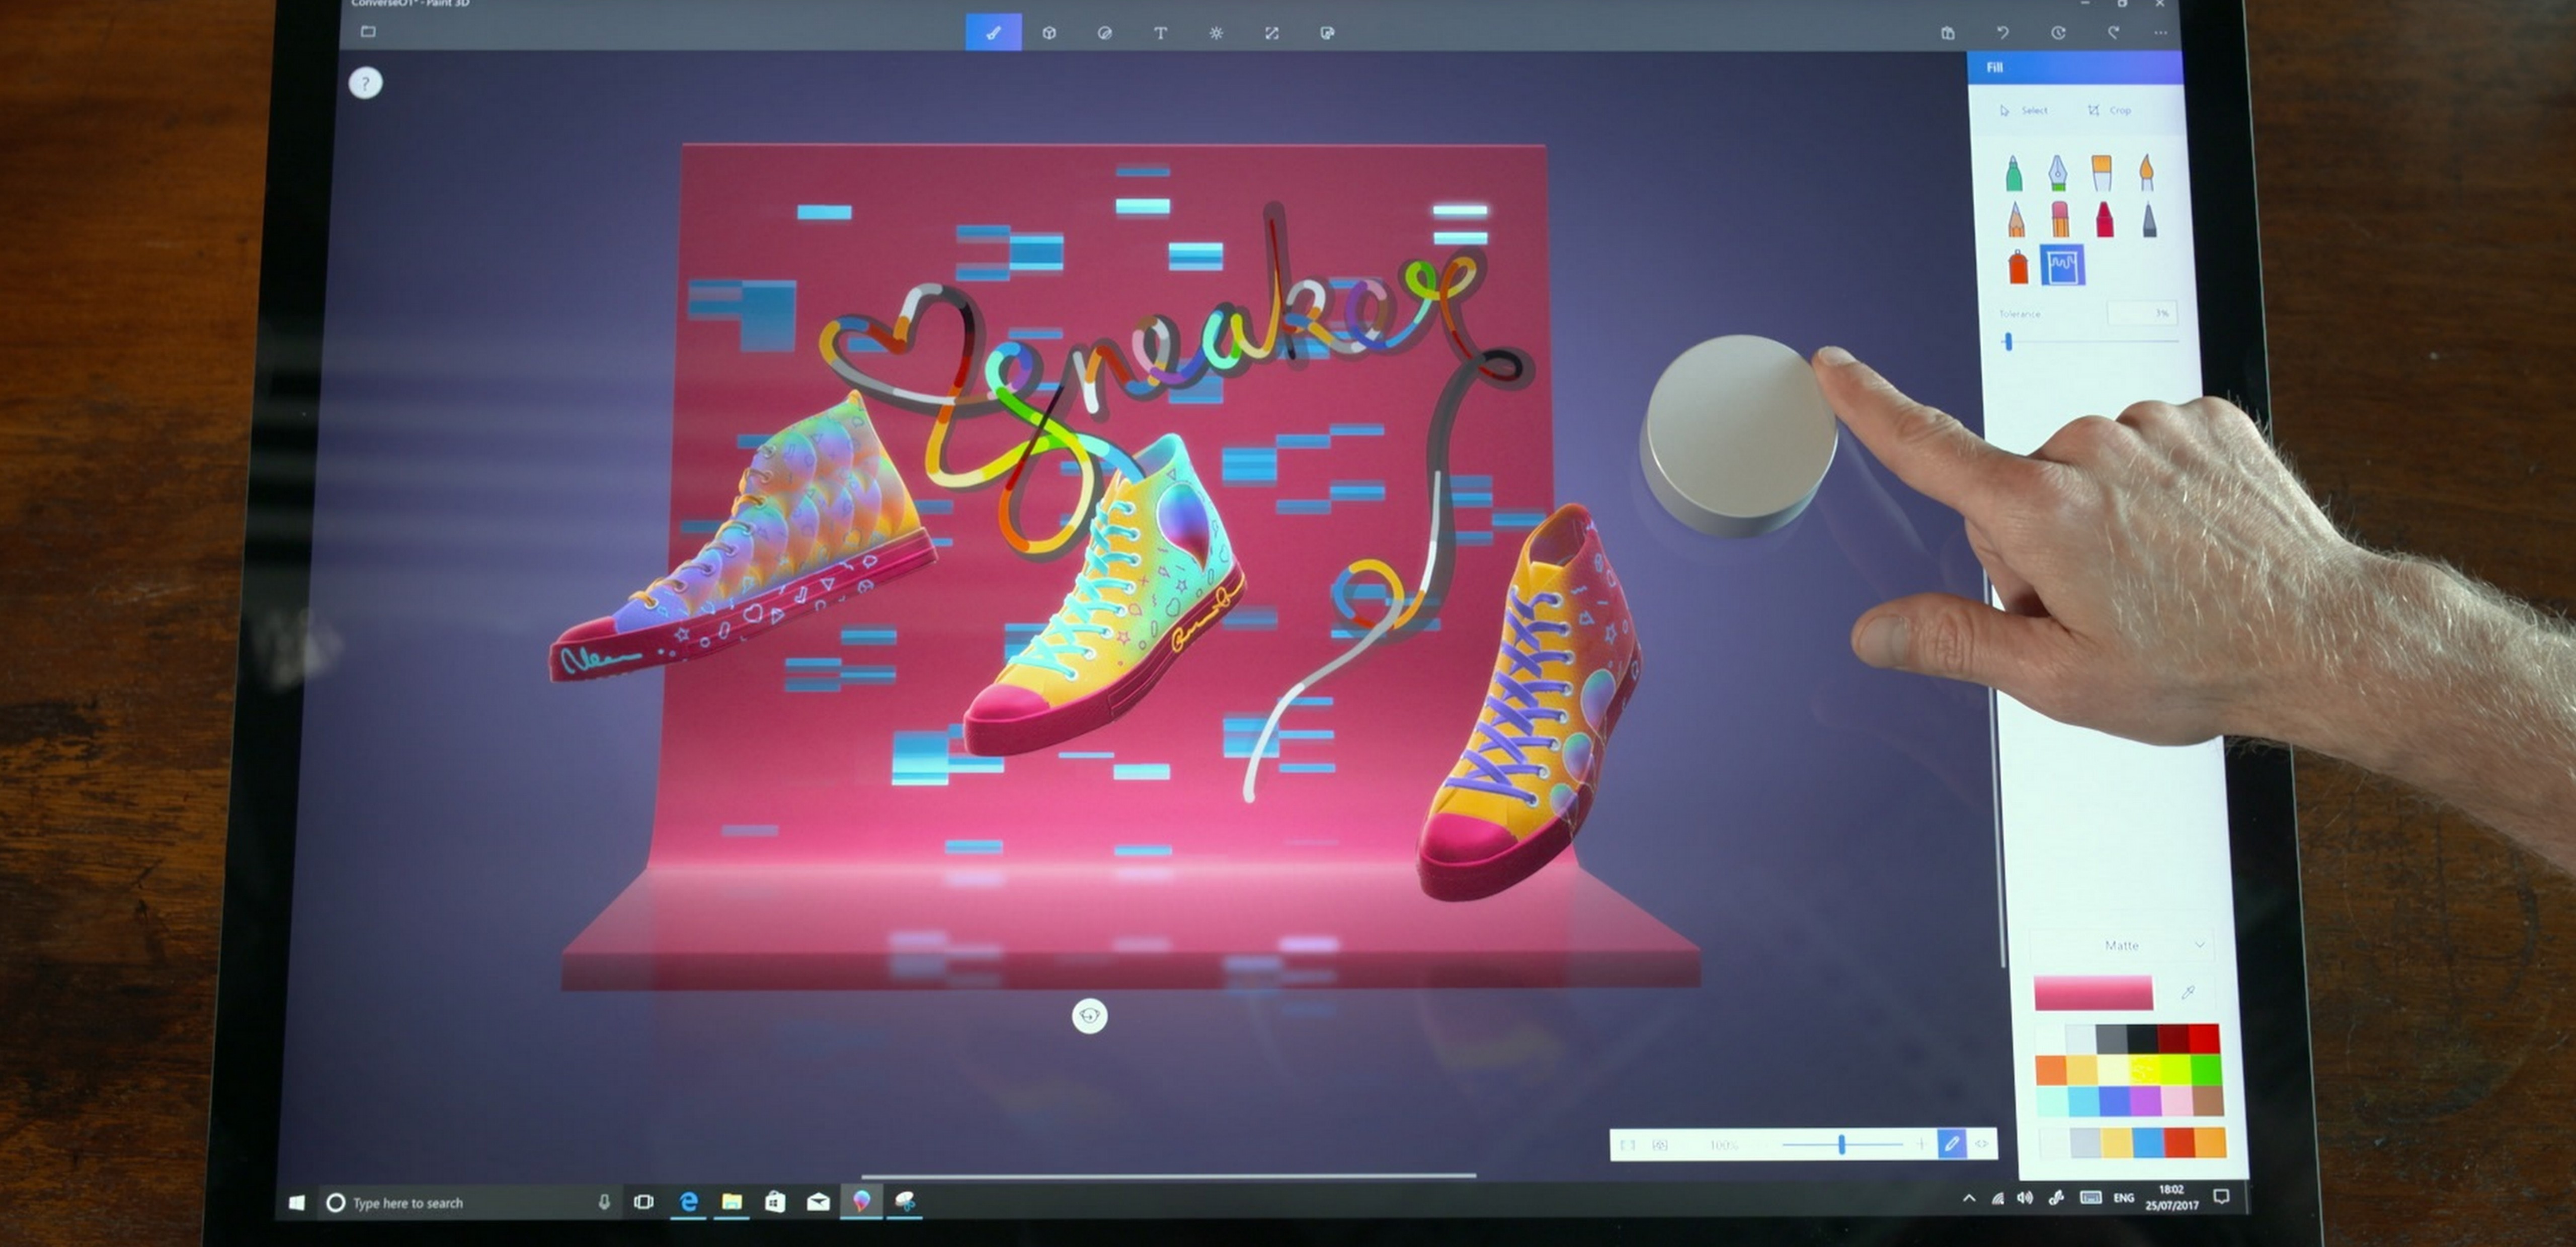Choose the Select tool
The width and height of the screenshot is (2576, 1247).
pyautogui.click(x=2024, y=110)
